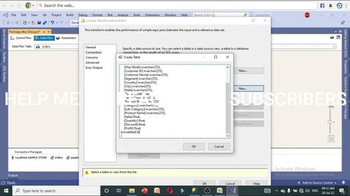Viewport: 350px width, 196px height.
Task: Open the Data Flow Task dropdown arrow
Action: [x=334, y=47]
